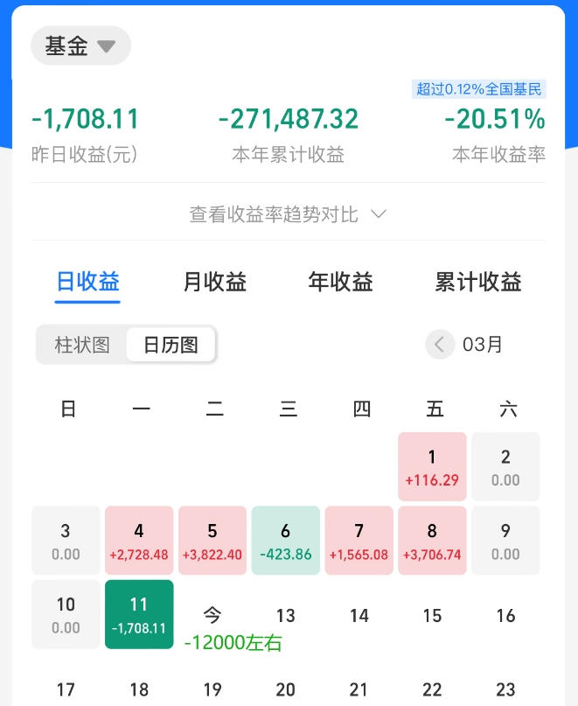Tap calendar day 18
Image resolution: width=578 pixels, height=706 pixels.
[x=139, y=689]
